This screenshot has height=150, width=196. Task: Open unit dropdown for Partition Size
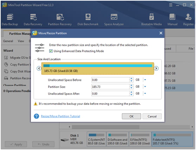tap(145, 87)
